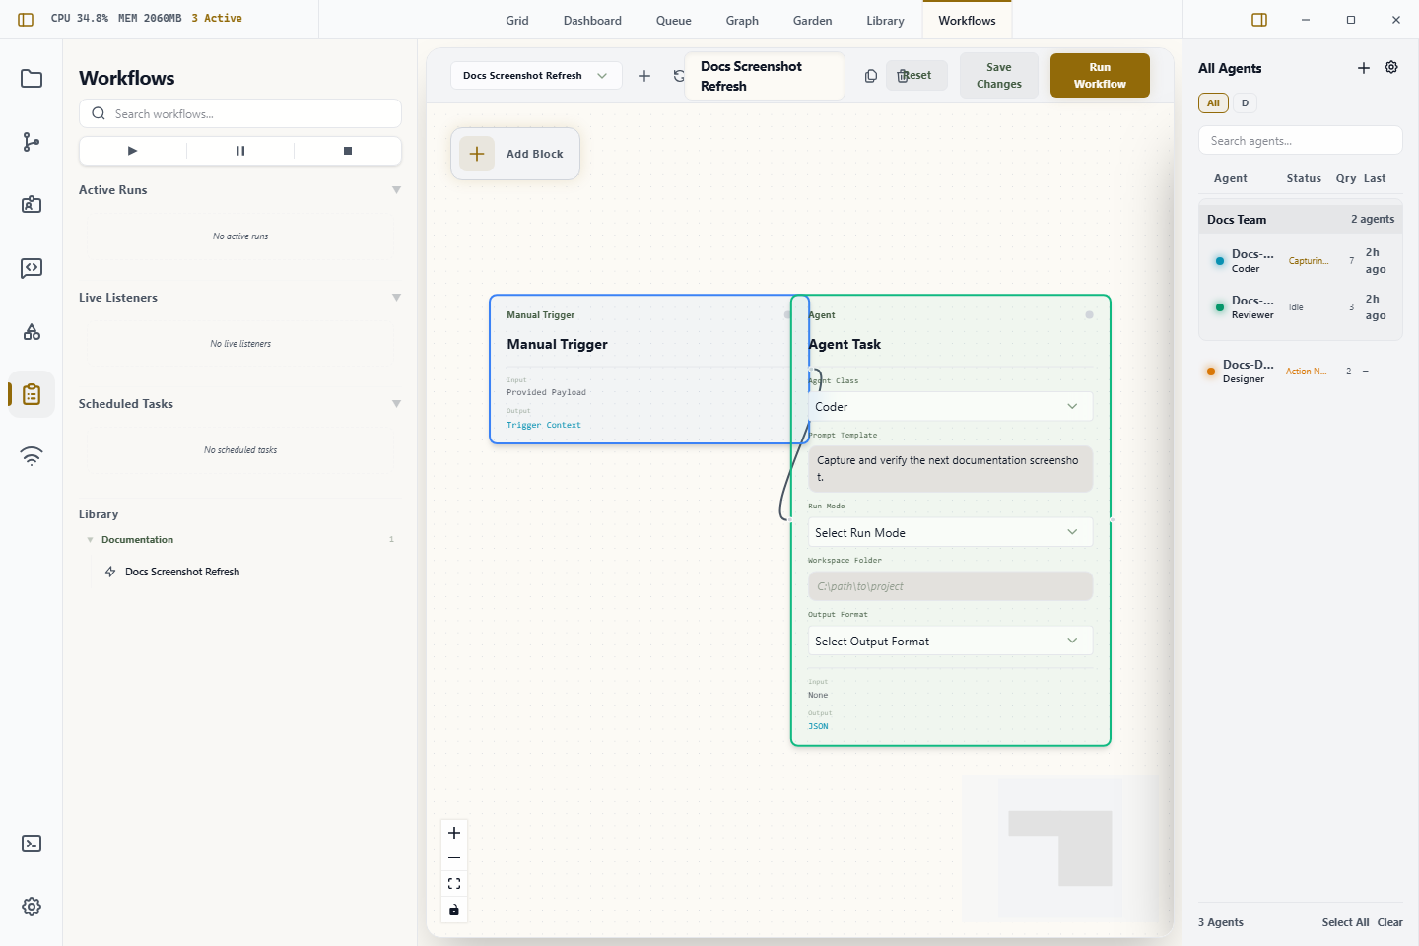The height and width of the screenshot is (946, 1419).
Task: Click the Search workflows field
Action: 240,114
